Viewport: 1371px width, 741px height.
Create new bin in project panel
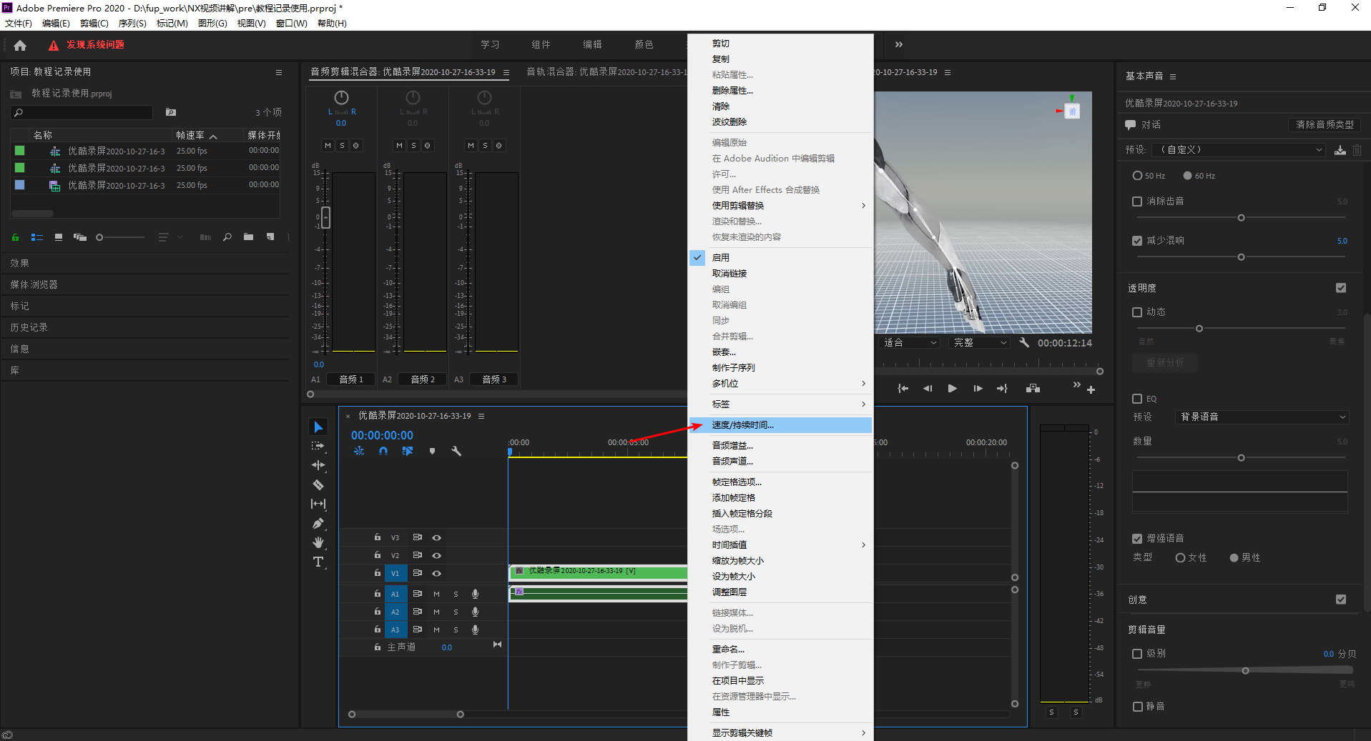pos(248,237)
